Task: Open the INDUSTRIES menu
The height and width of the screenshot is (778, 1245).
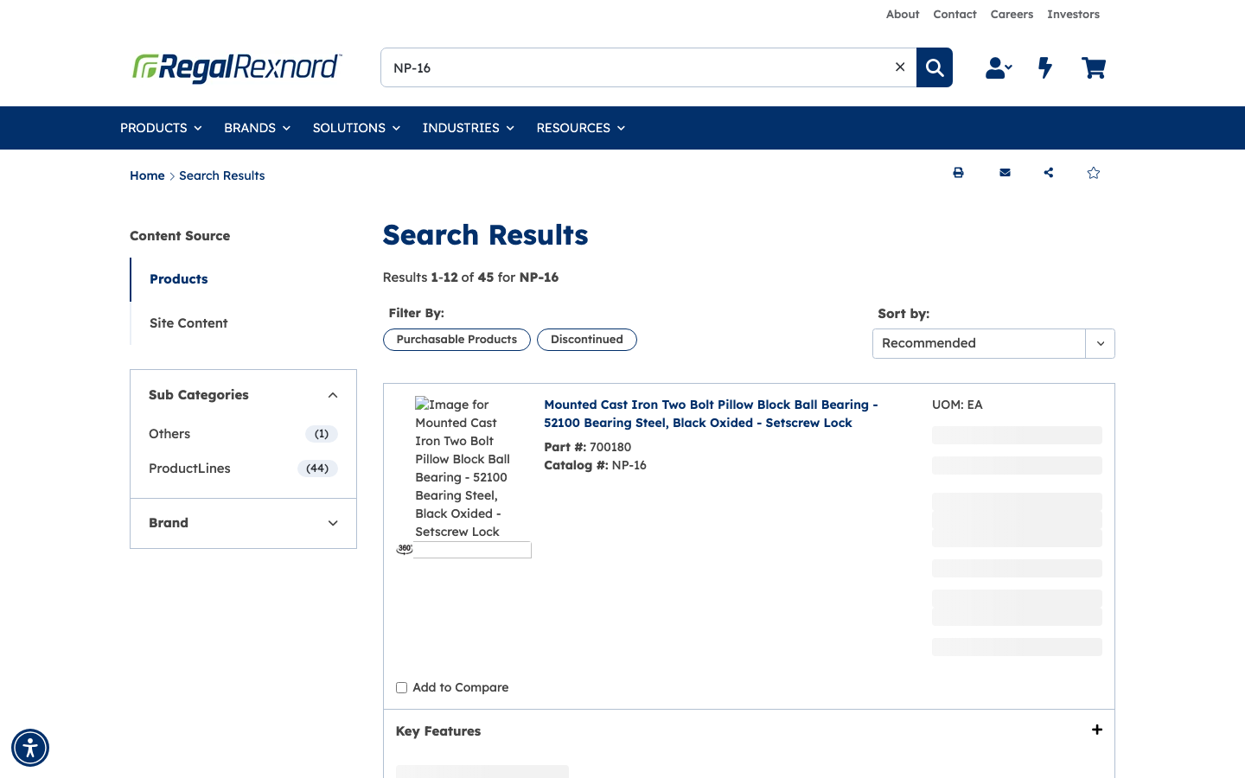Action: [468, 128]
